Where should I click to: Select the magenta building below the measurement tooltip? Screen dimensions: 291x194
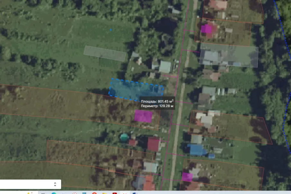143,116
